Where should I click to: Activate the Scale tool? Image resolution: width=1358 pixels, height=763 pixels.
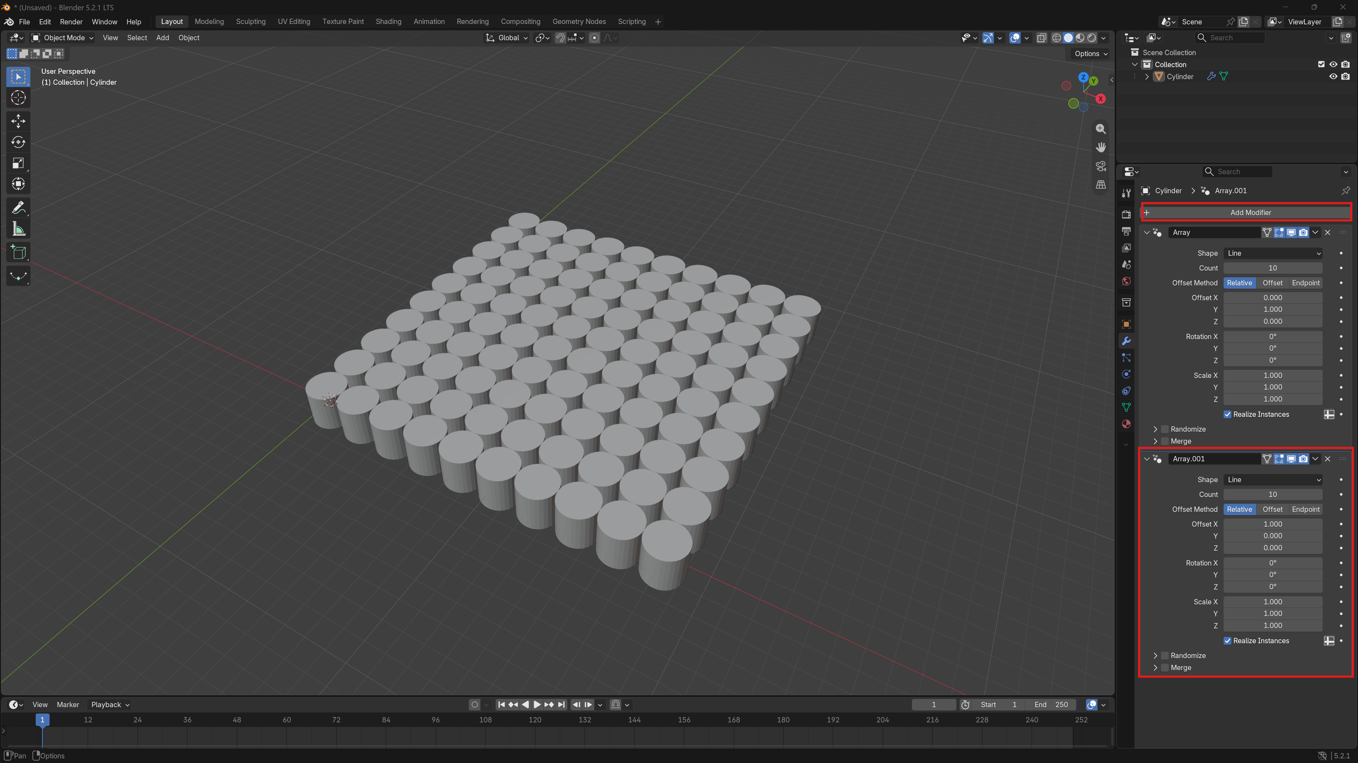18,163
